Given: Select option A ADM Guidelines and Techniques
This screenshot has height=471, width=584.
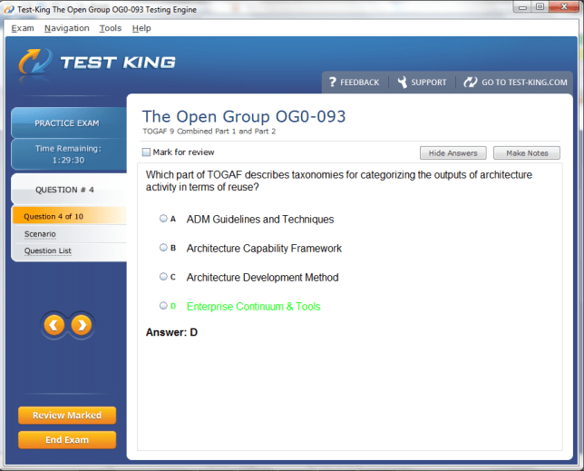Looking at the screenshot, I should click(x=163, y=219).
